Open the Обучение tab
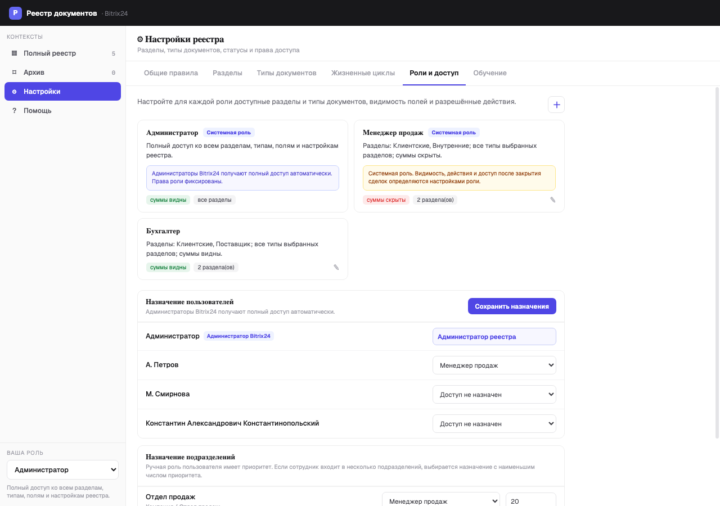 490,73
